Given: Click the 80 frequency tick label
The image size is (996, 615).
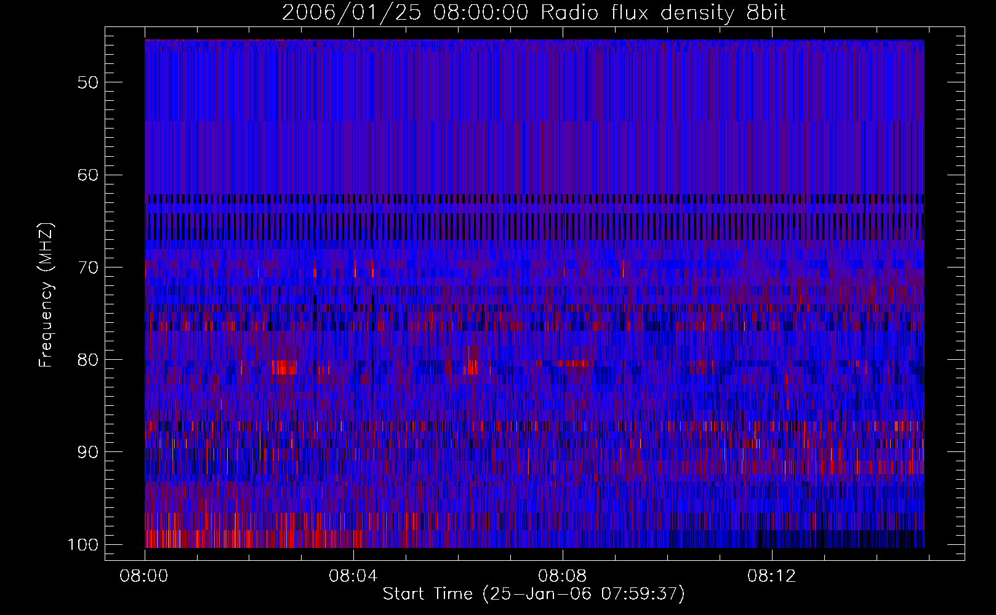Looking at the screenshot, I should (x=88, y=360).
